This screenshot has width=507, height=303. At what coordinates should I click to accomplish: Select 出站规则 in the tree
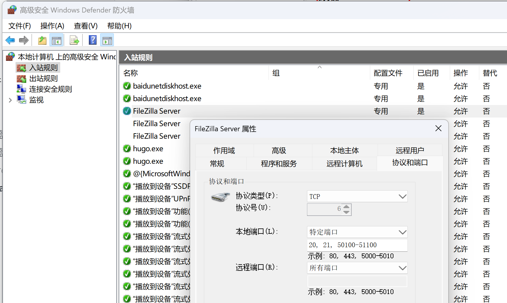point(44,78)
